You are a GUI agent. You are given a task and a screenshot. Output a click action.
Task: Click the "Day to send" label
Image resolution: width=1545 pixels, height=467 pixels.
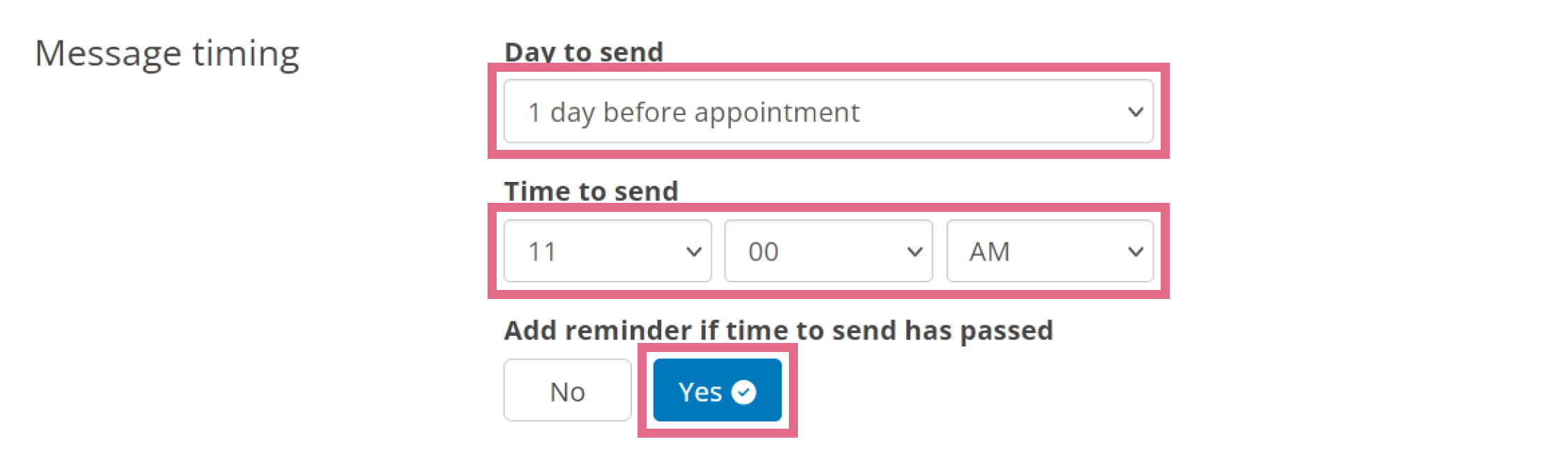(x=583, y=52)
